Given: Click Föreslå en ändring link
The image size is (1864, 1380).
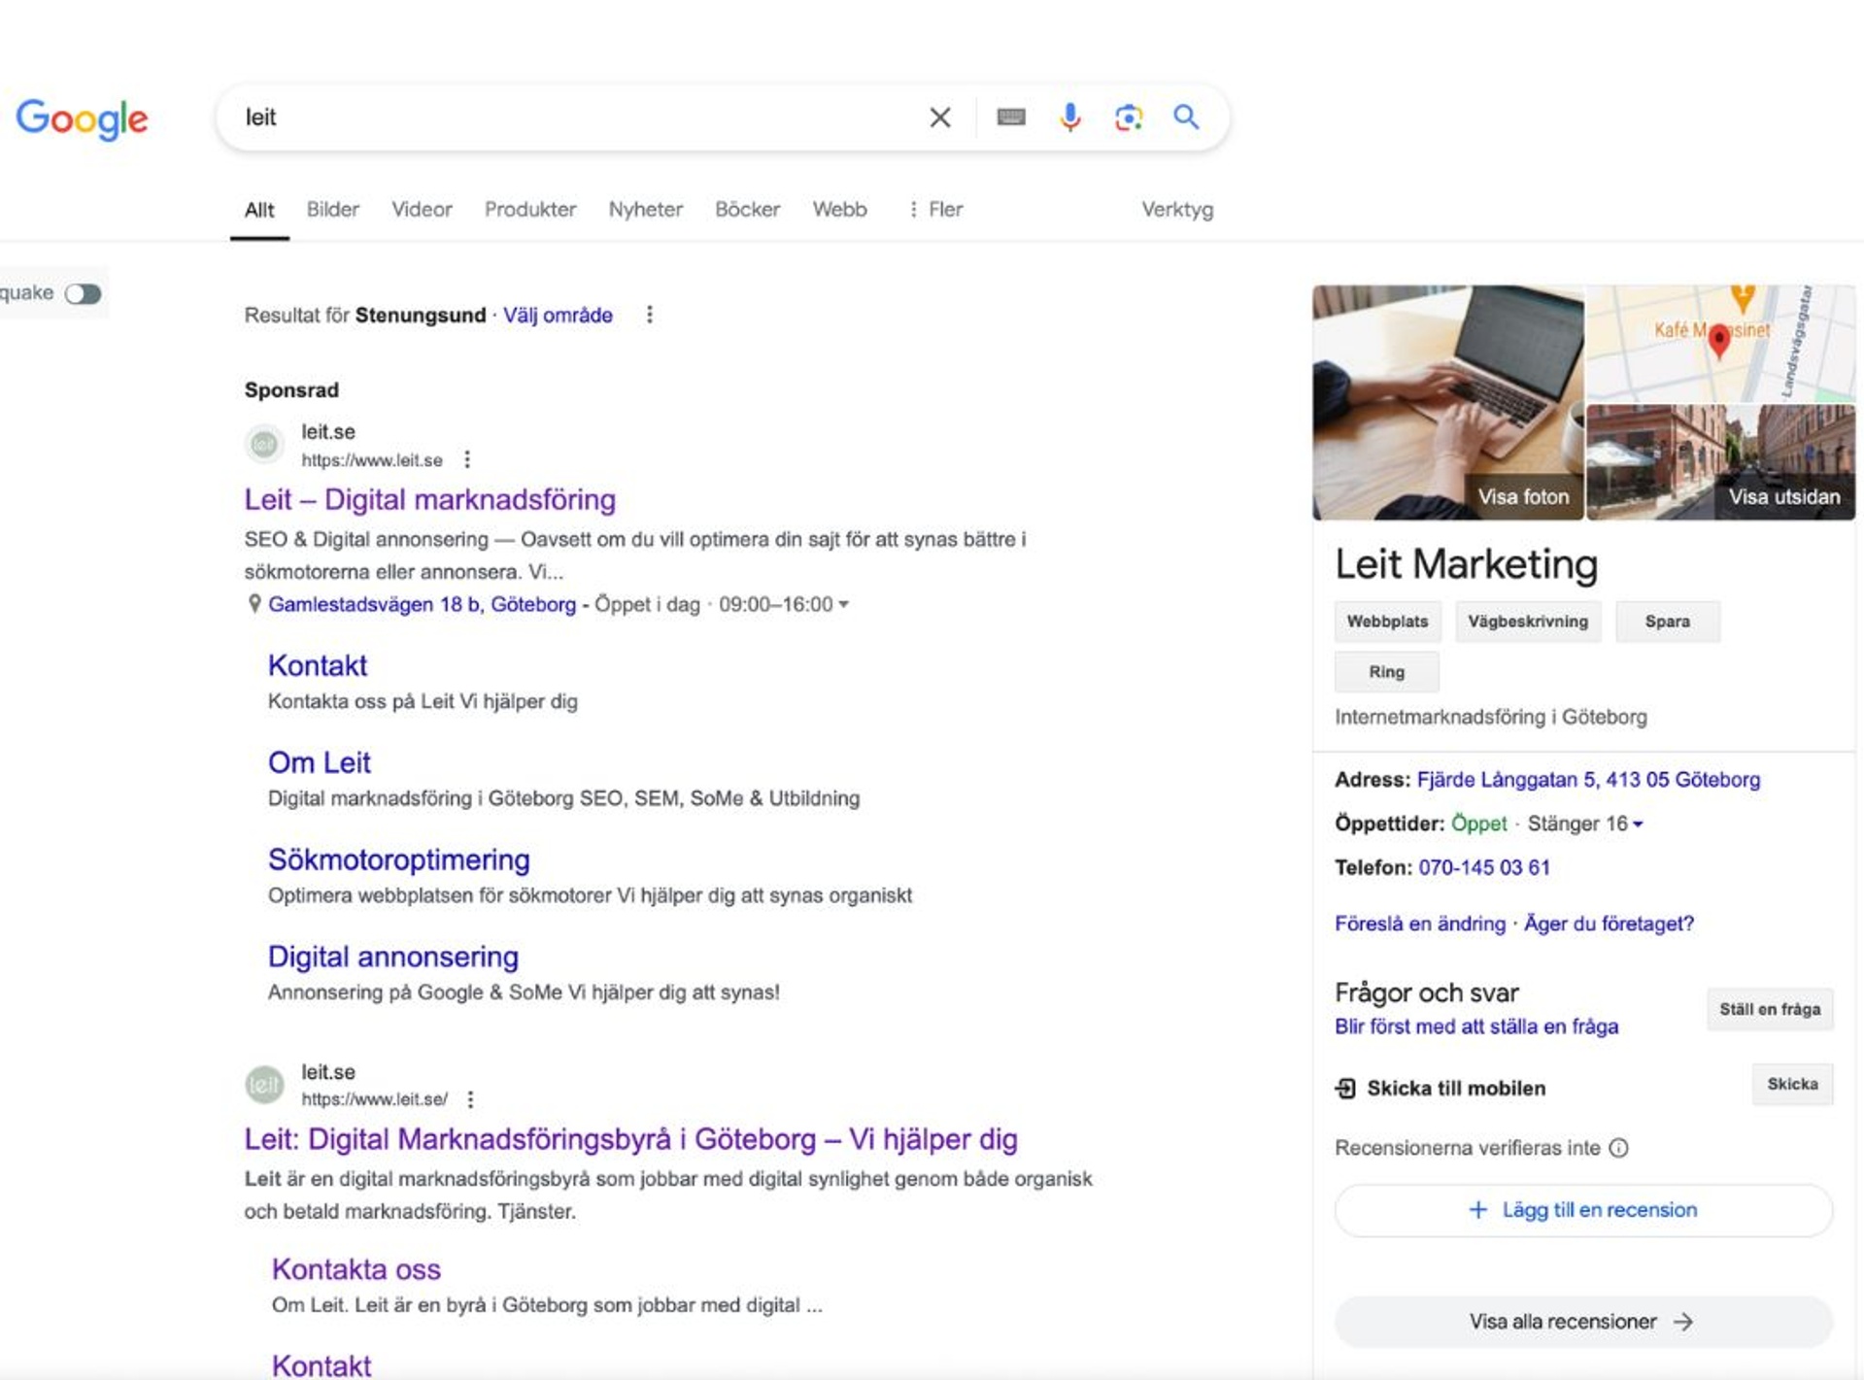Looking at the screenshot, I should tap(1420, 924).
